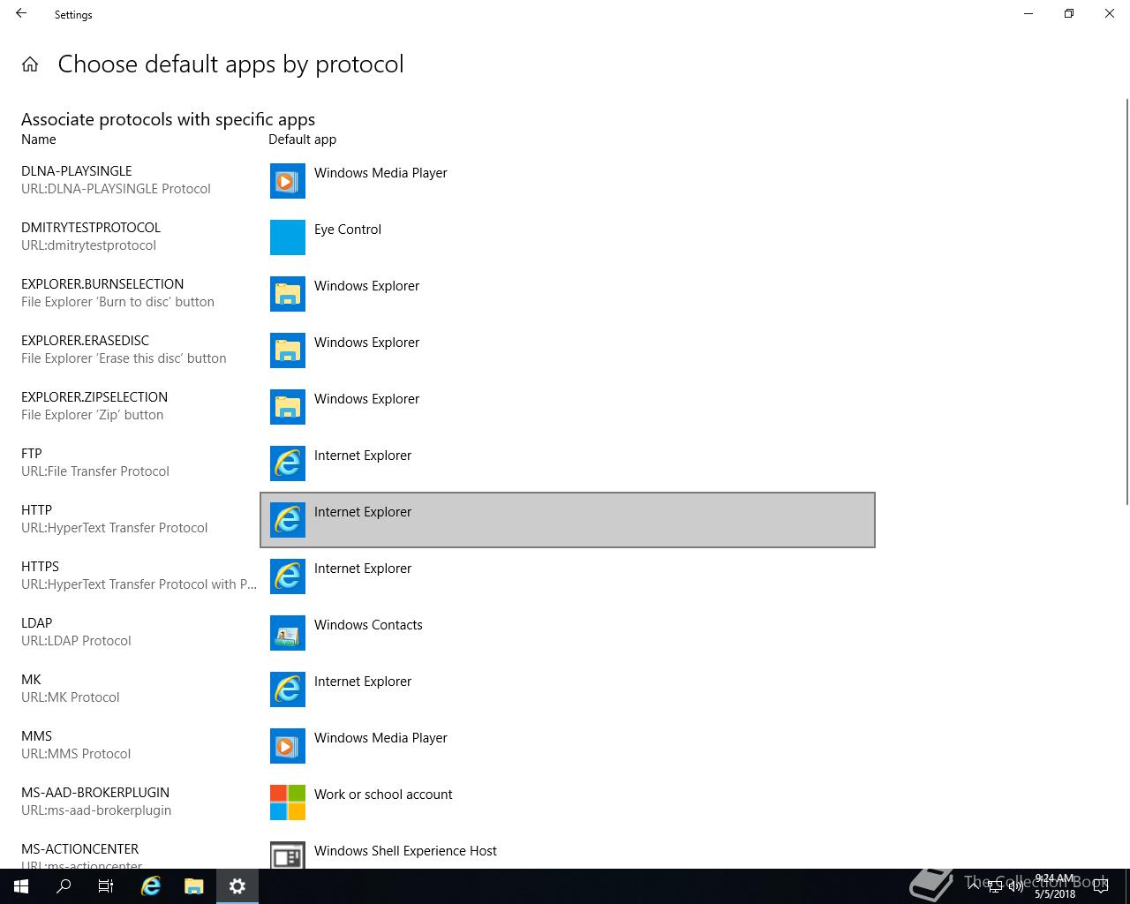
Task: Click the HTTP protocol name
Action: tap(36, 510)
